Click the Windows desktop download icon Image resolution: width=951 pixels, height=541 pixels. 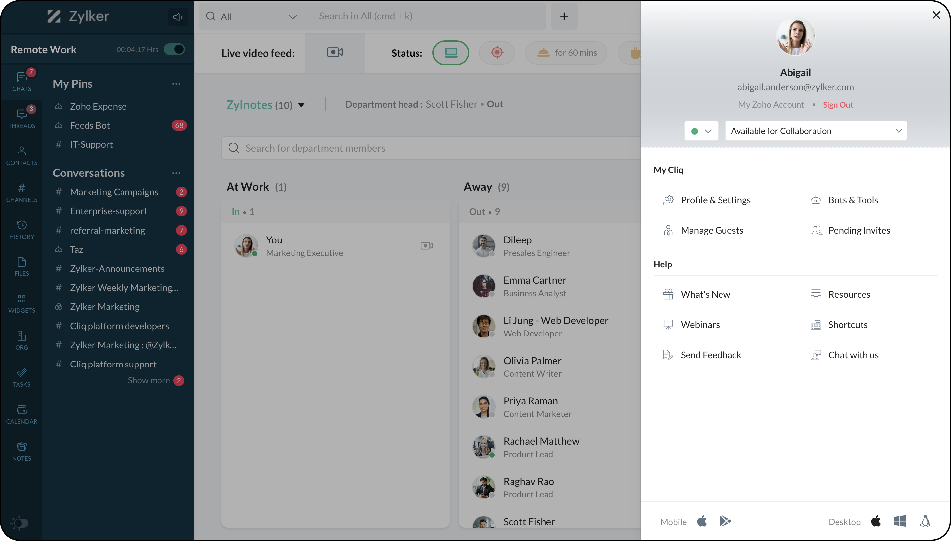click(900, 521)
